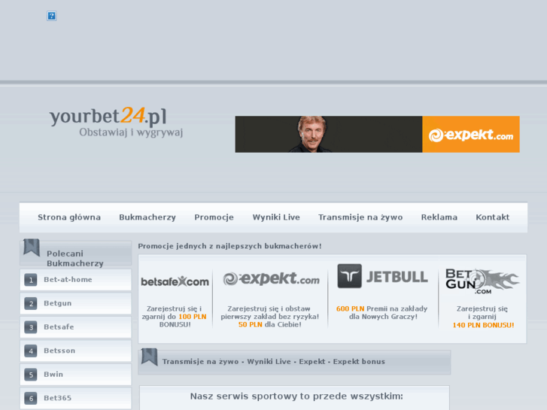Open Transmisje na żywo link in content heading

[200, 362]
